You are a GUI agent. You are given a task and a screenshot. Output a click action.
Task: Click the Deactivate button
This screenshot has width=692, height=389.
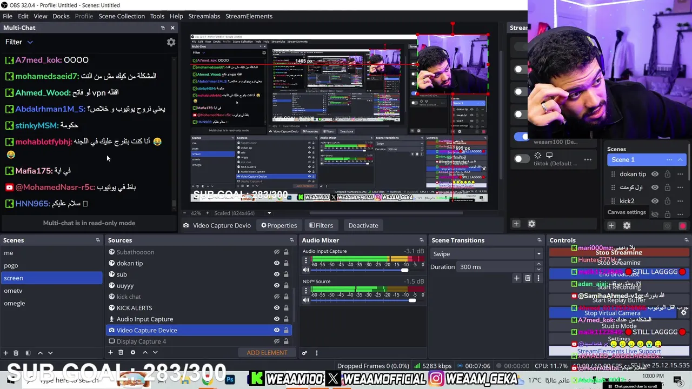click(x=363, y=225)
